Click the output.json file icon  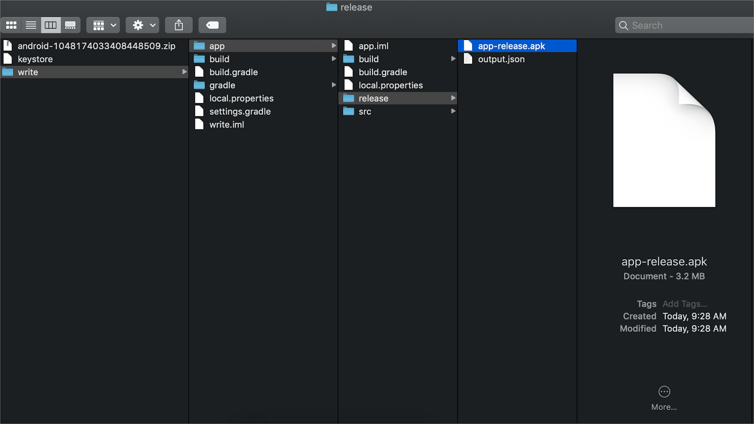click(468, 59)
